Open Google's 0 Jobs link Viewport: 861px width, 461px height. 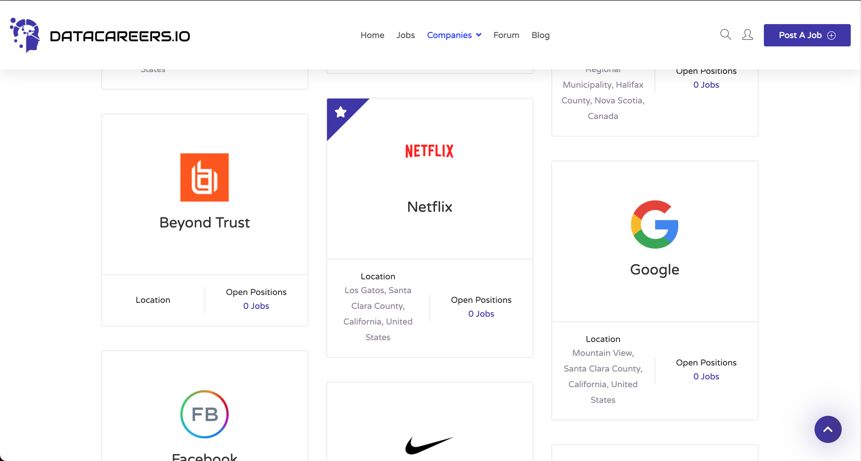point(706,376)
